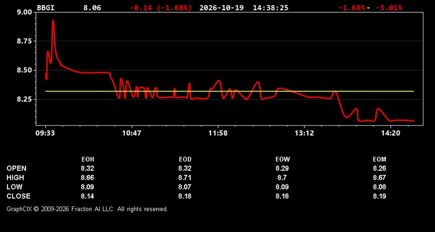Select the EOD column header
Screen dimensions: 435x232
coord(185,159)
